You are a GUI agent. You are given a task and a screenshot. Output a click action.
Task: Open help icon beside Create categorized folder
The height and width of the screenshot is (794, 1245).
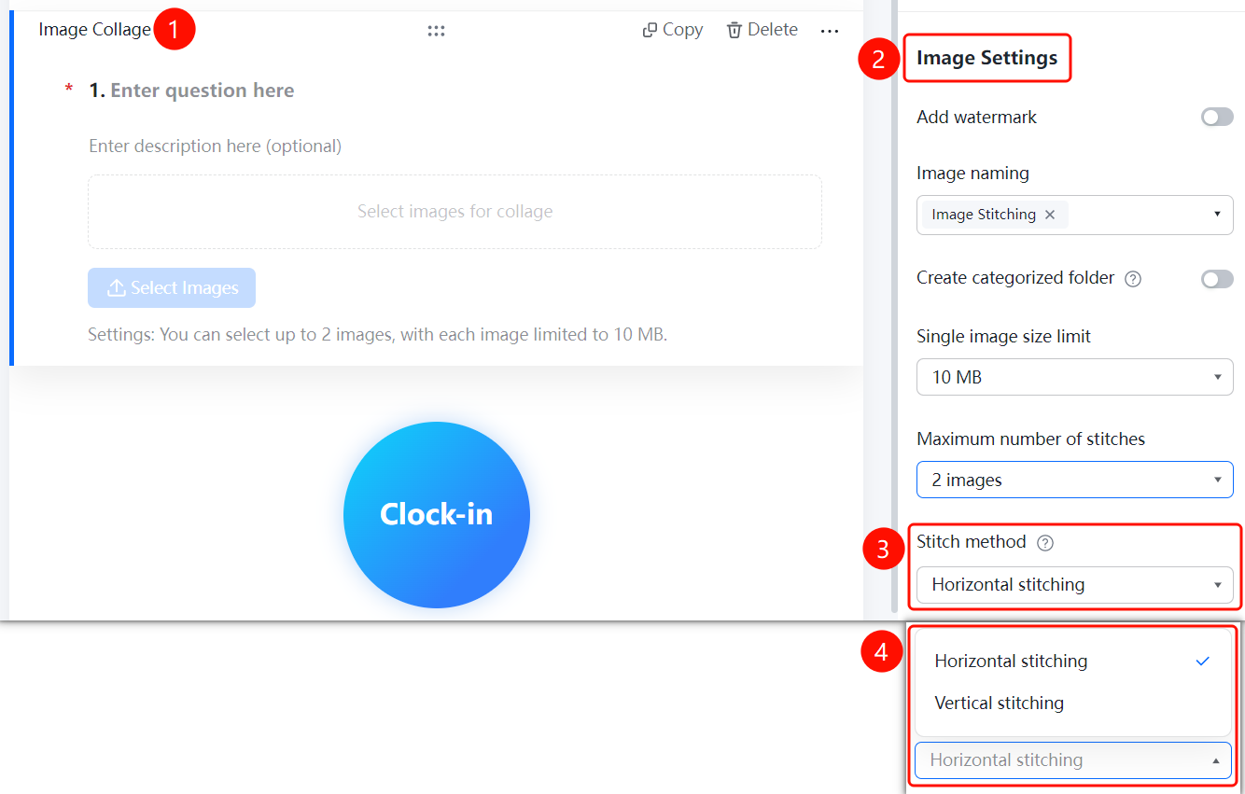click(1133, 279)
